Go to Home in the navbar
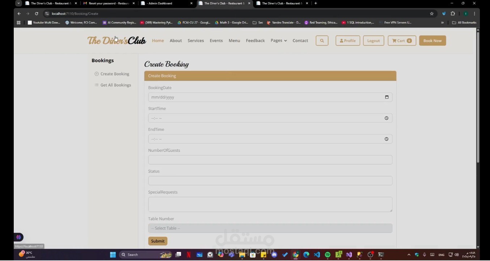This screenshot has height=261, width=490. pos(158,40)
